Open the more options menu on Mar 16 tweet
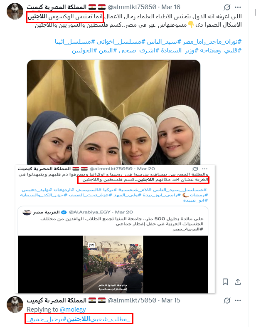Viewport: 256px width, 327px height. click(238, 7)
